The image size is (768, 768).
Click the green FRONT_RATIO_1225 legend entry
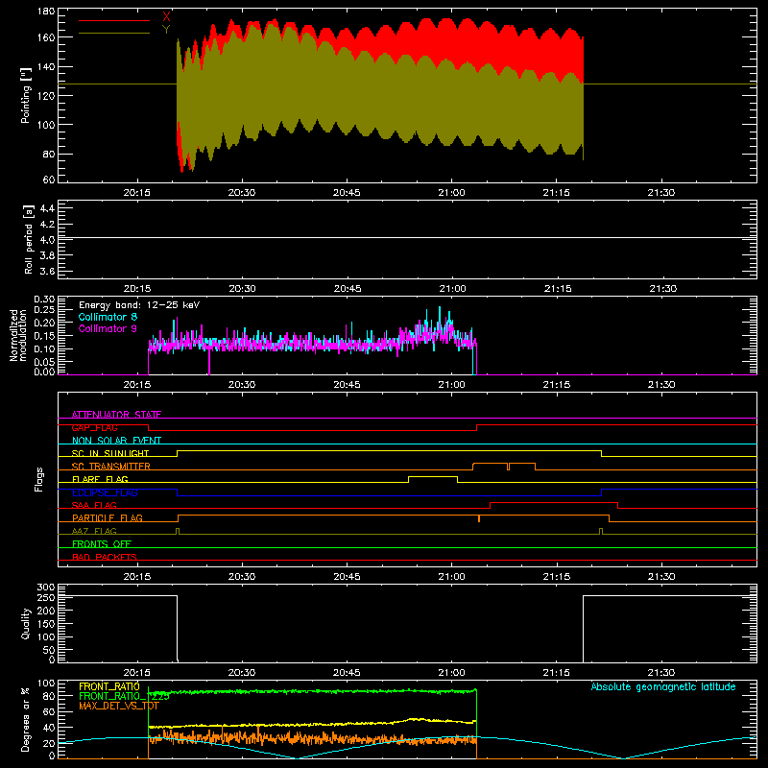(124, 696)
